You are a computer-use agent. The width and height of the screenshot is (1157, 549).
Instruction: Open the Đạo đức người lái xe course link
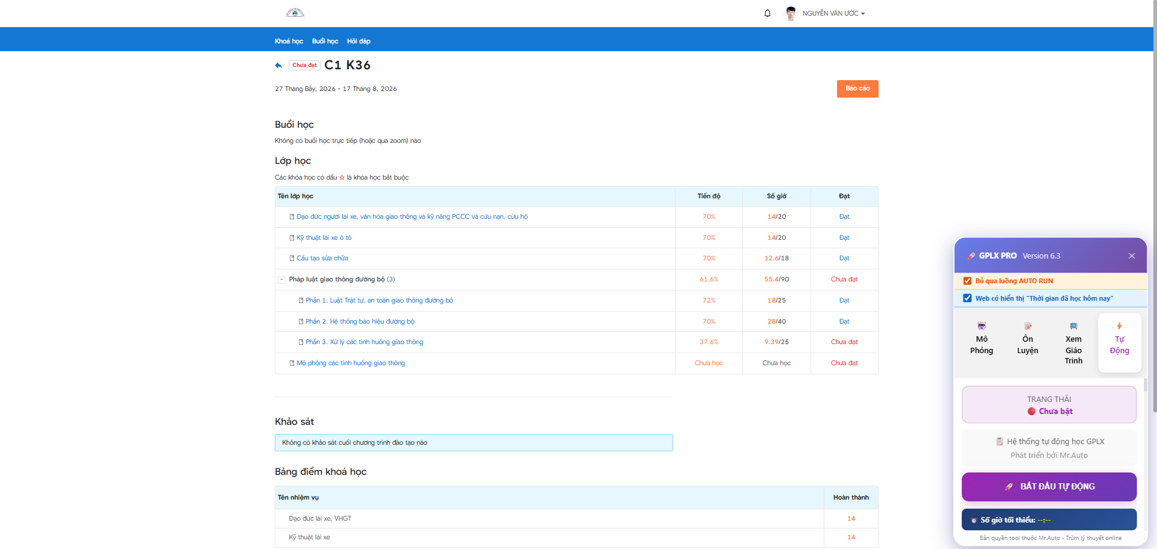pos(412,217)
